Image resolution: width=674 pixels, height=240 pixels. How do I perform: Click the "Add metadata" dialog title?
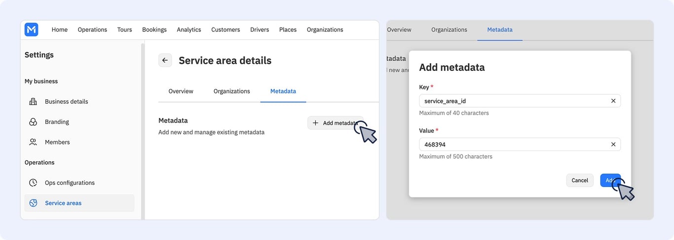[x=452, y=67]
